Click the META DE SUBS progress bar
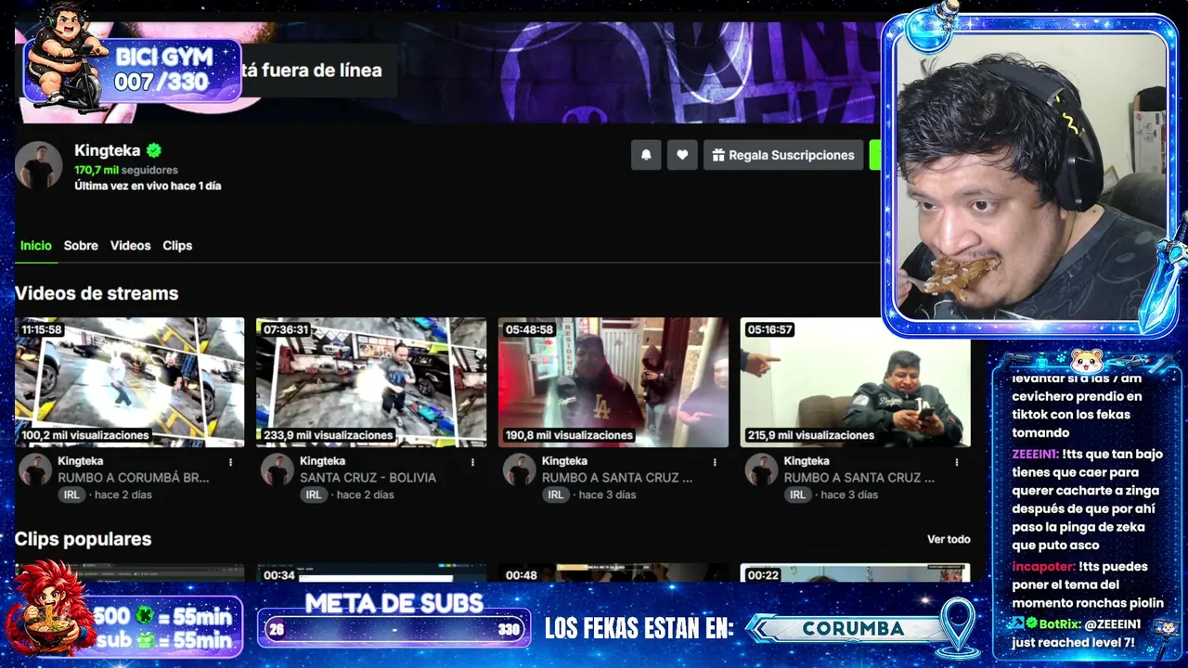 coord(394,630)
